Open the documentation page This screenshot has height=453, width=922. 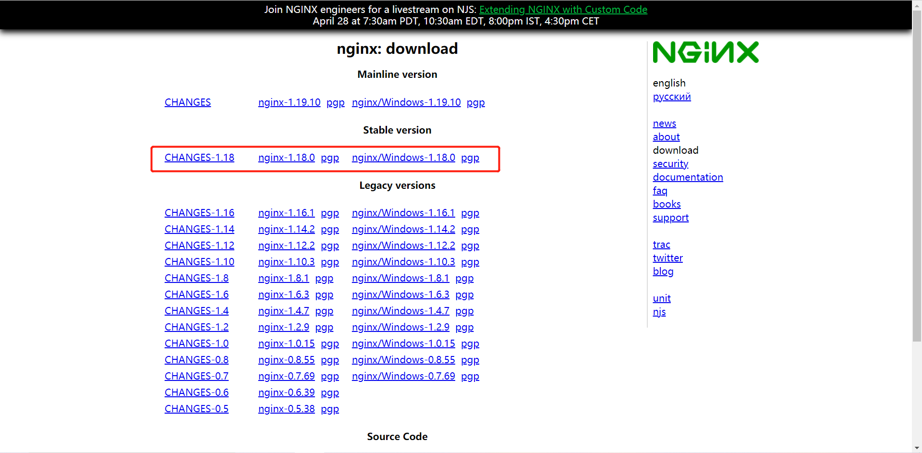click(x=688, y=177)
